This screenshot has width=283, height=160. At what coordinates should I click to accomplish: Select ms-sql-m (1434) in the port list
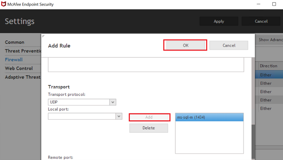209,117
